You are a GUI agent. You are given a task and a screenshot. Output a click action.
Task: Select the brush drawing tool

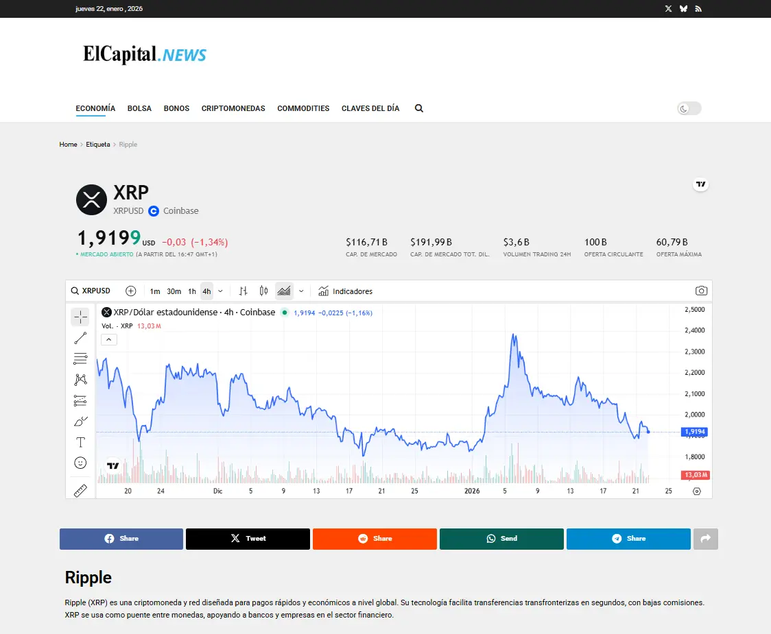[80, 421]
